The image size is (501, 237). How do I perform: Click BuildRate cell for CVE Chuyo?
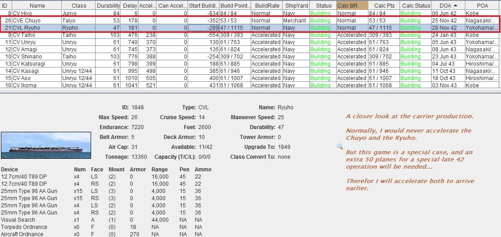point(267,20)
